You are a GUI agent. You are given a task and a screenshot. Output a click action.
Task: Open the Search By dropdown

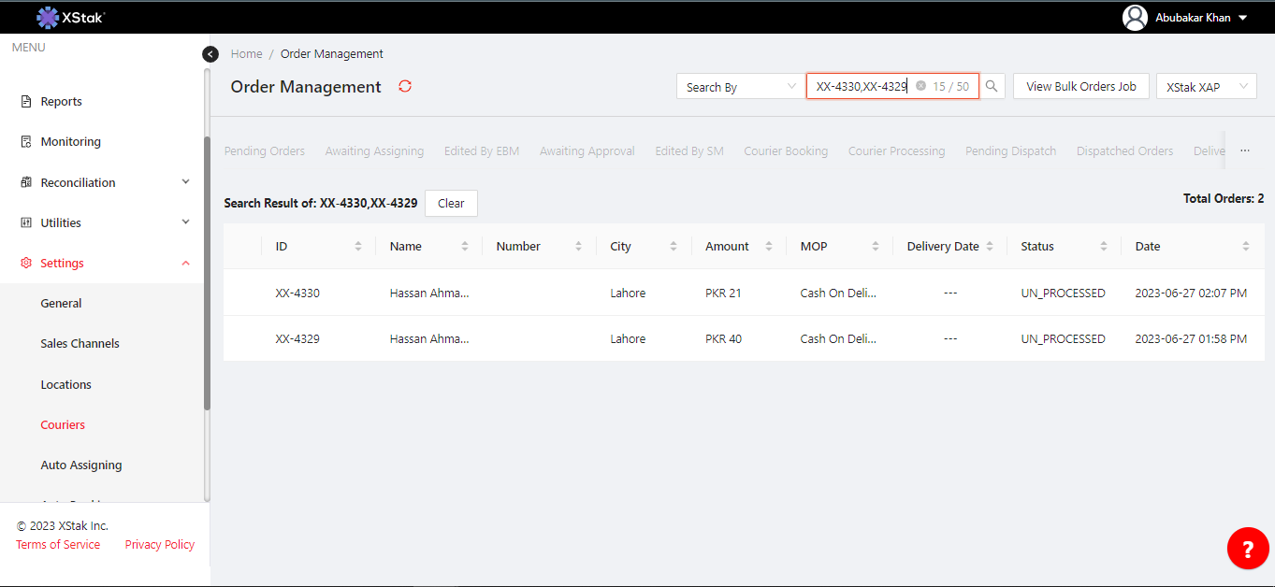pyautogui.click(x=740, y=87)
